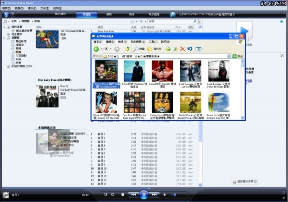Click the Explorer 搜尋 (Search) toolbar button
This screenshot has height=202, width=288.
(139, 49)
